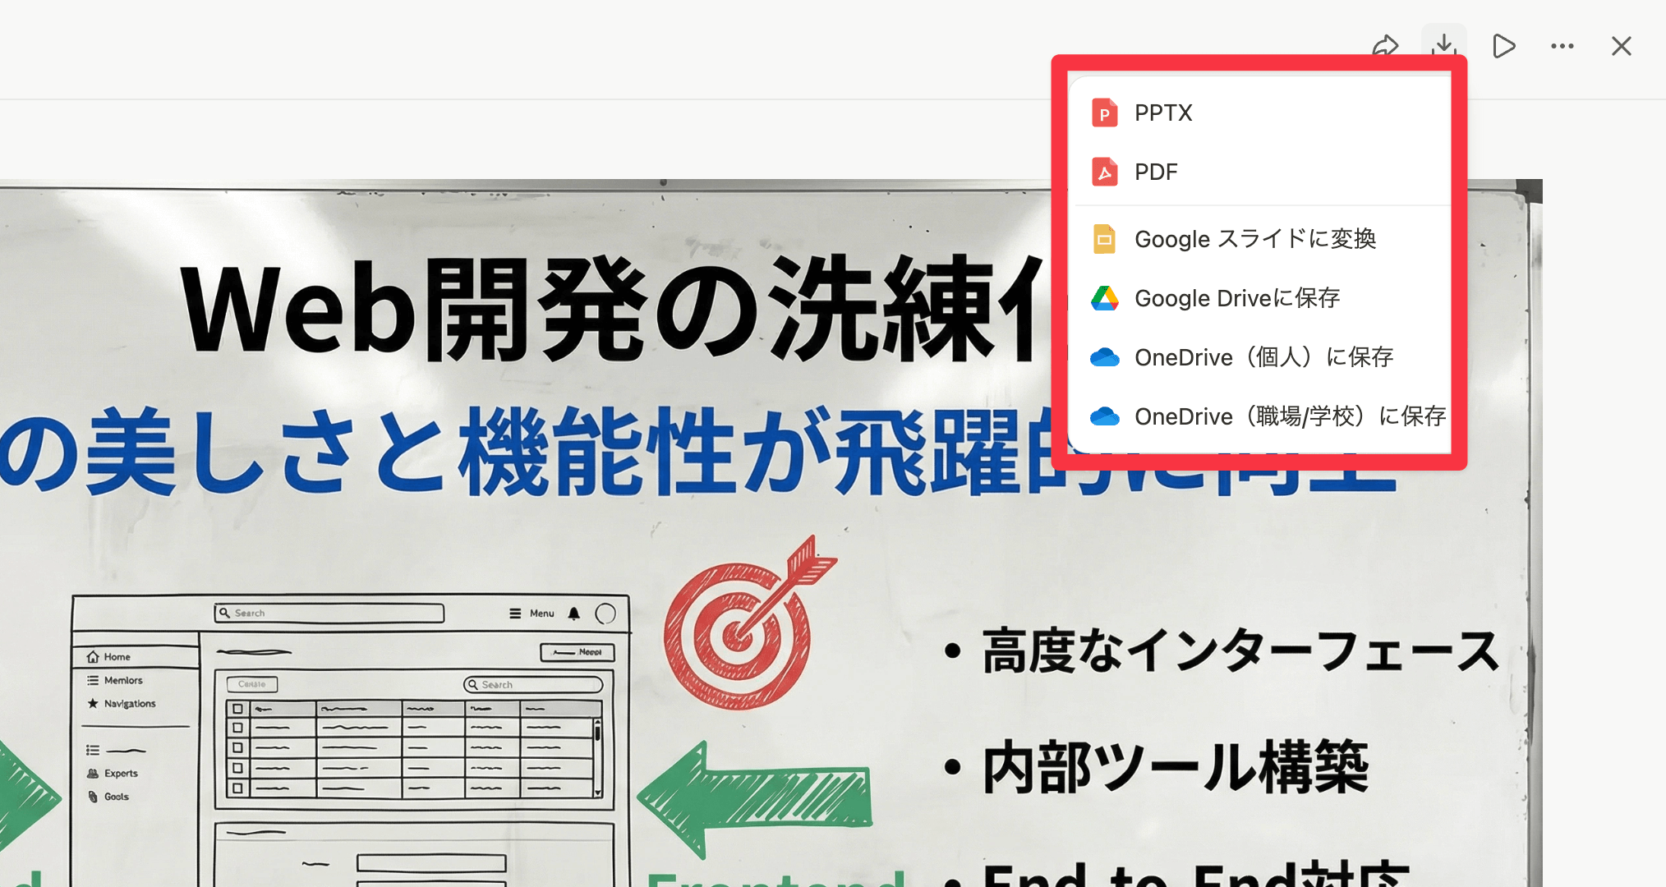Open the more options (...) menu
The width and height of the screenshot is (1666, 887).
(x=1562, y=46)
